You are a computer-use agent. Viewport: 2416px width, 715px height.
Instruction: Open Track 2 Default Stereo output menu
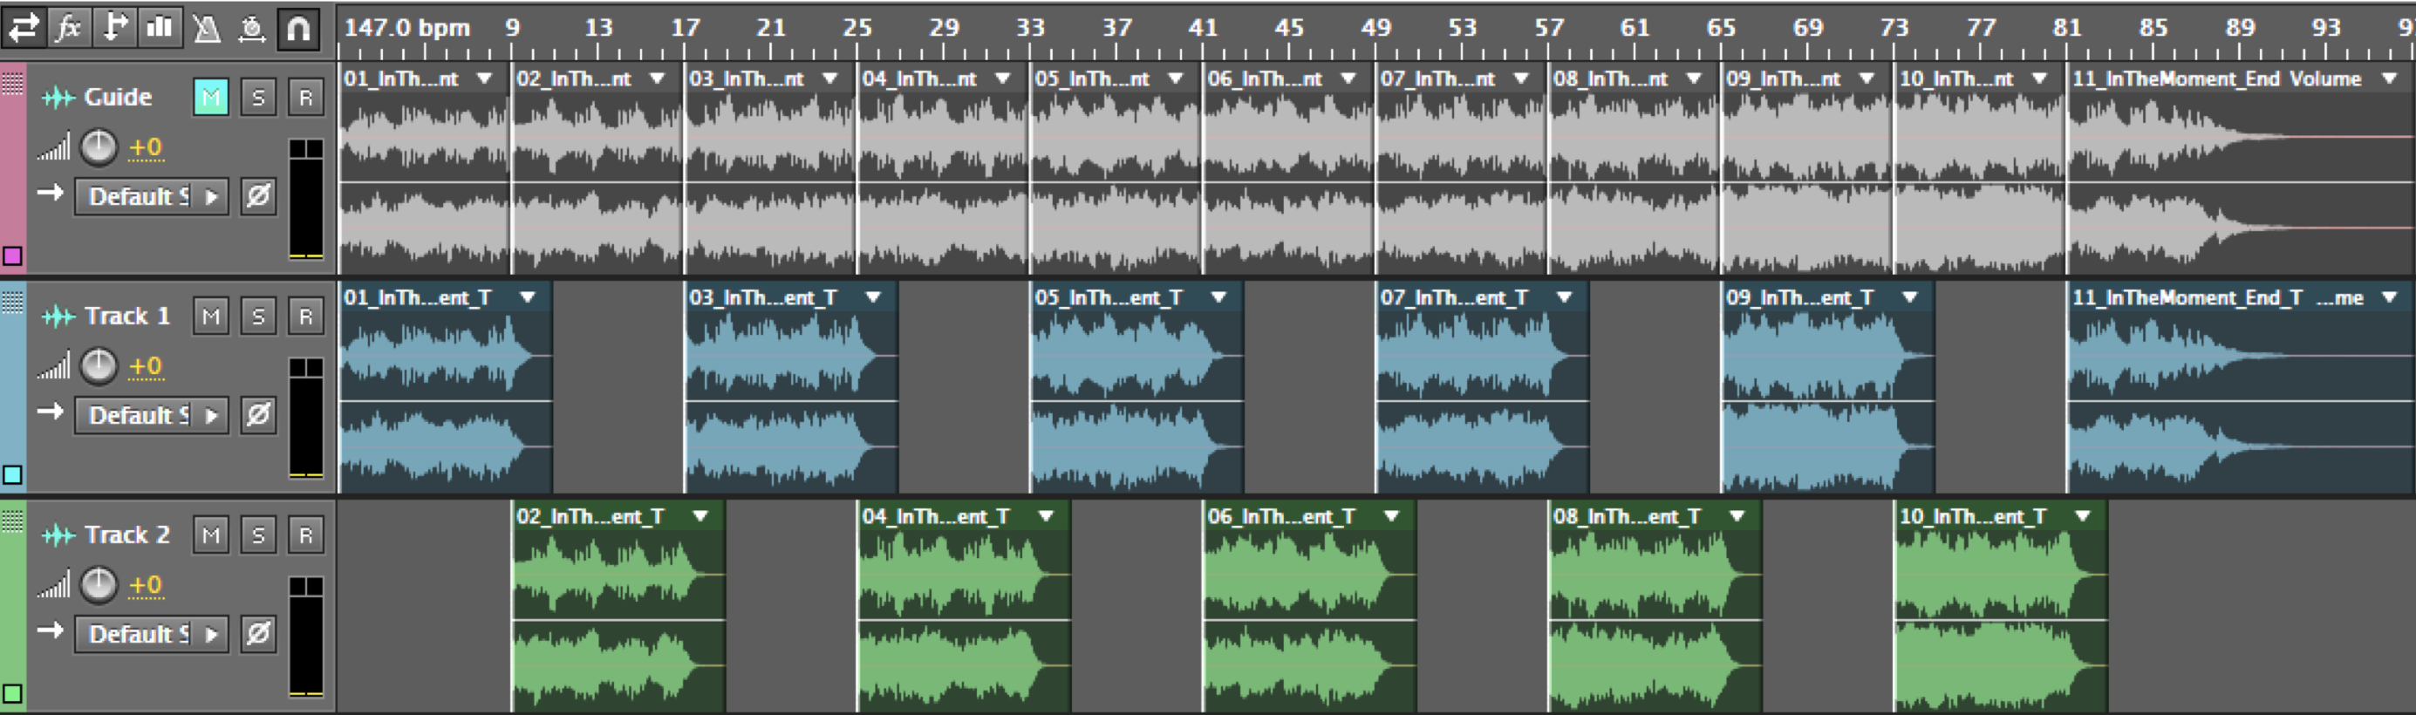(152, 635)
